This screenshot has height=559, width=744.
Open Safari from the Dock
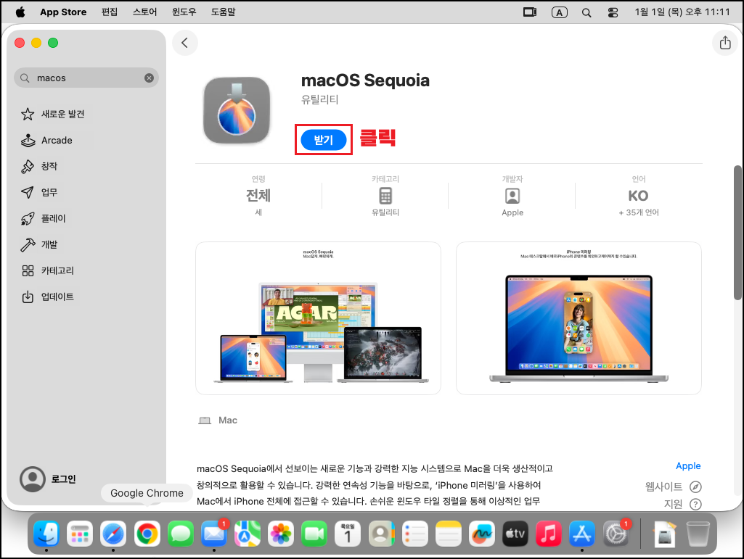tap(113, 534)
